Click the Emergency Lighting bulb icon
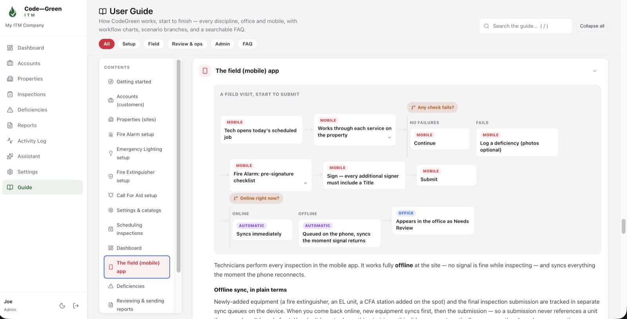Image resolution: width=627 pixels, height=319 pixels. [x=111, y=153]
